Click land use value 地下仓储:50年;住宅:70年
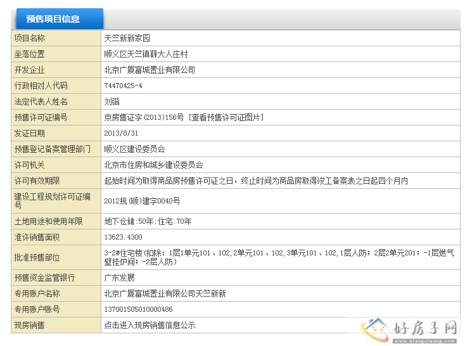Screen dimensions: 472x346 point(148,221)
